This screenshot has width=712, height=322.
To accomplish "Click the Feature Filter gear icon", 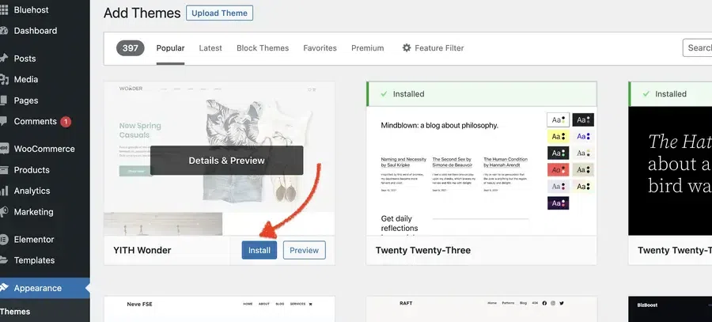I will 407,47.
